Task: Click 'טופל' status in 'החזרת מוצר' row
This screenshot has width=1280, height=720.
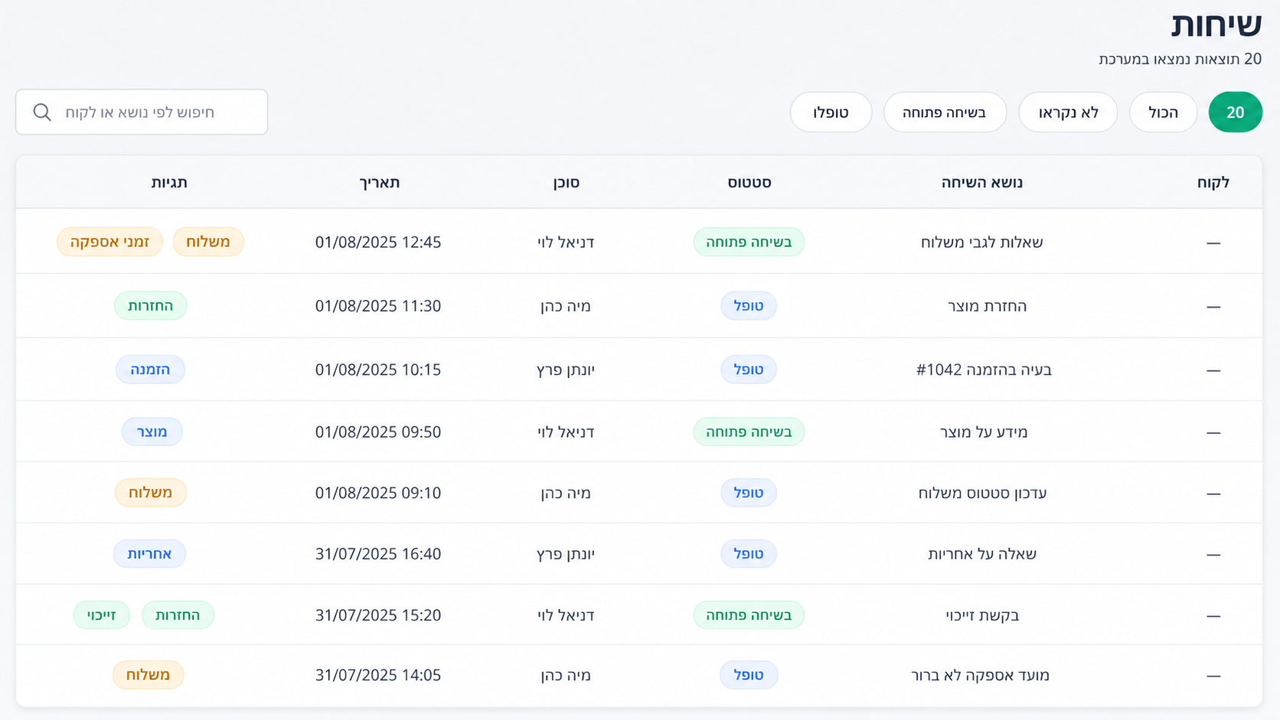Action: [749, 306]
